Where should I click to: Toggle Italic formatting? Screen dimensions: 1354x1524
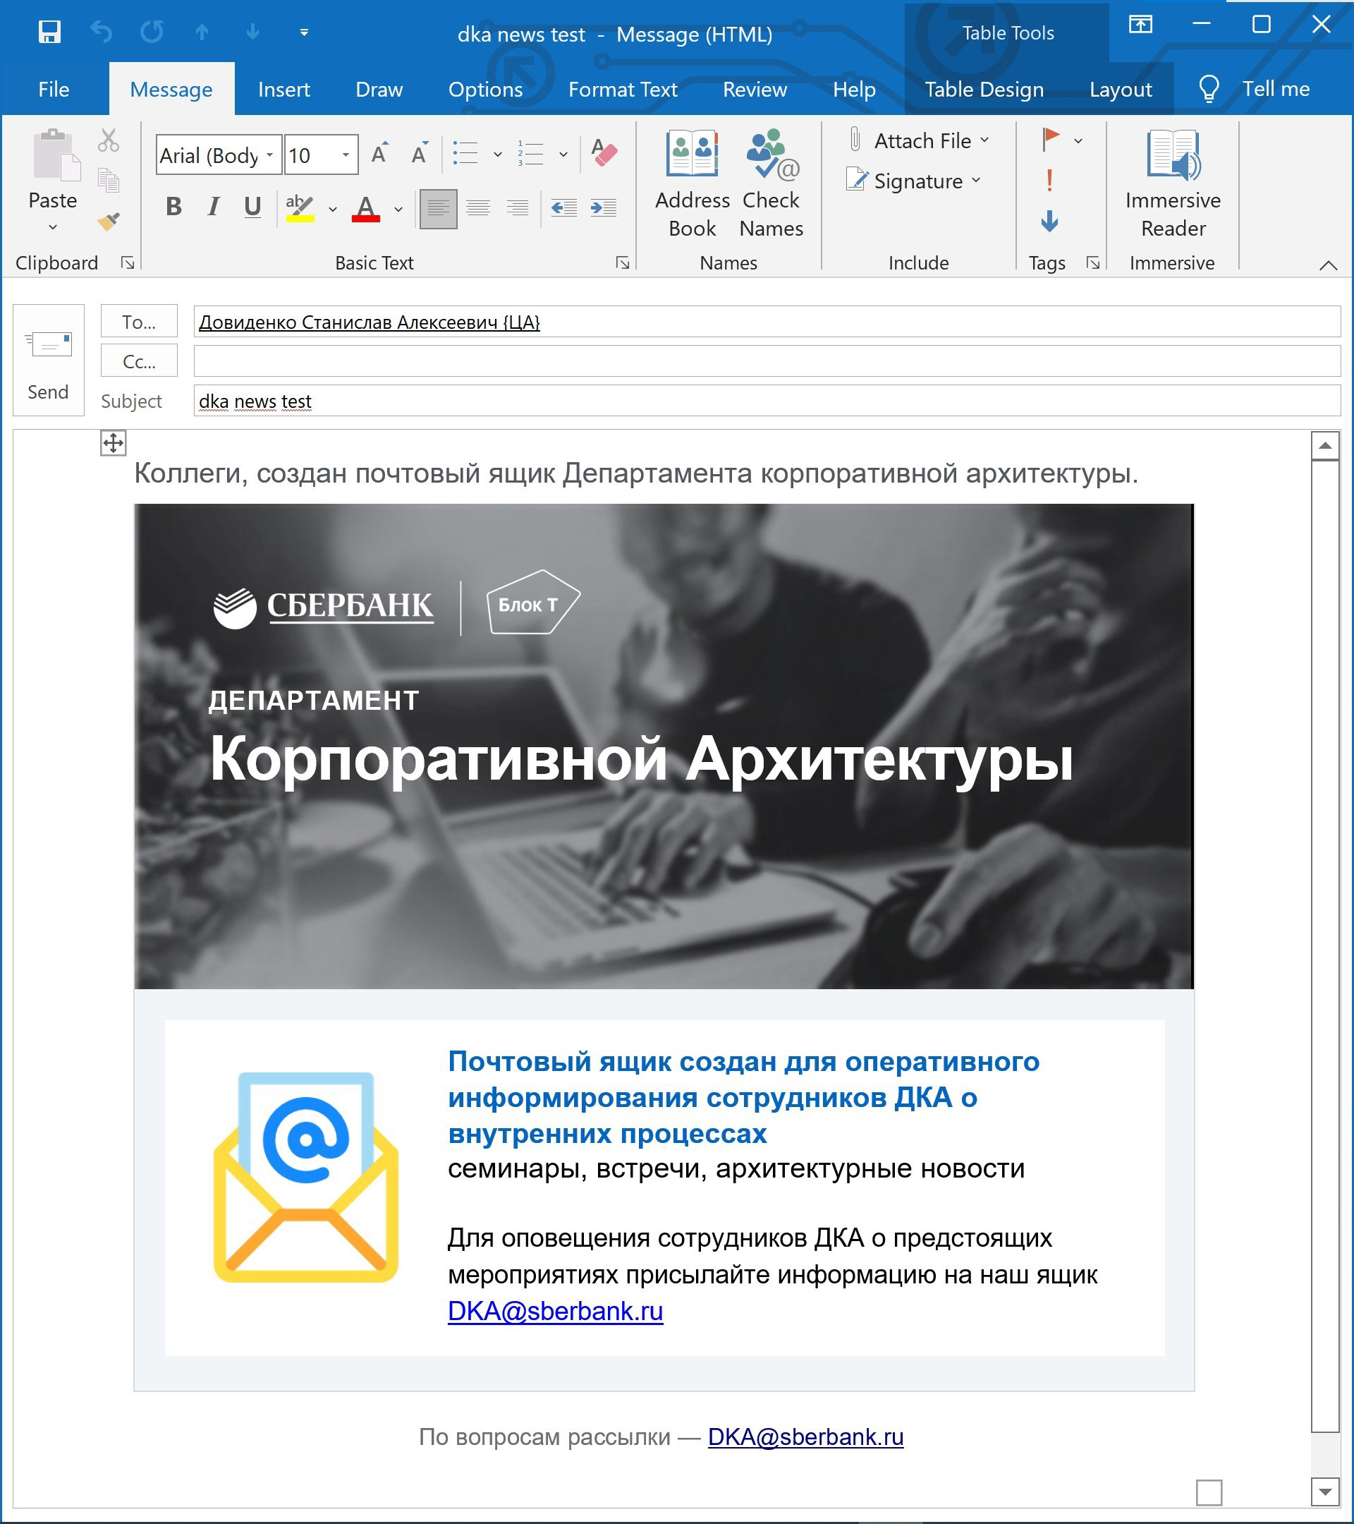[213, 207]
